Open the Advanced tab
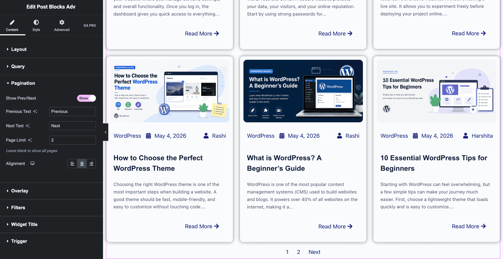 coord(62,26)
